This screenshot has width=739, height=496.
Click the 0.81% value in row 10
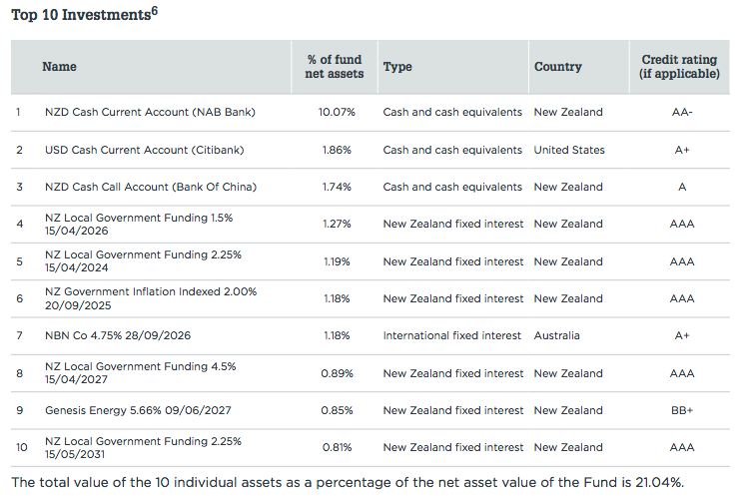(336, 447)
